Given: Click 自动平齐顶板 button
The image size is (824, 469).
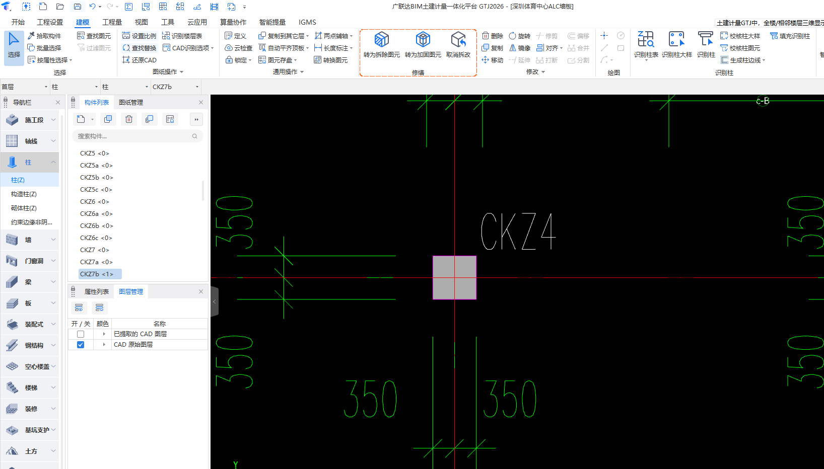Looking at the screenshot, I should click(284, 48).
